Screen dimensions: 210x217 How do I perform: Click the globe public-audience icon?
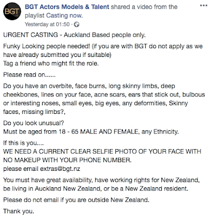(77, 24)
